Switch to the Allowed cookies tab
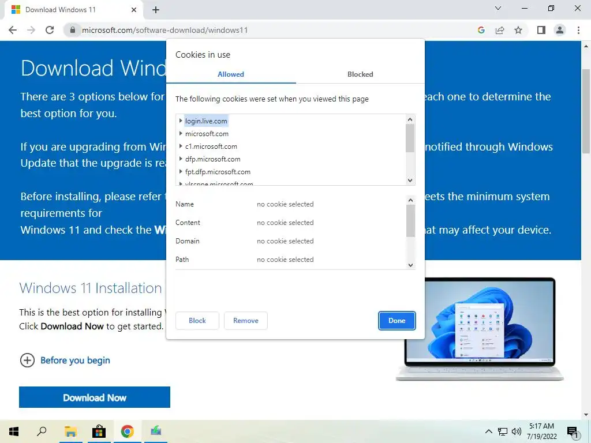 pos(231,74)
